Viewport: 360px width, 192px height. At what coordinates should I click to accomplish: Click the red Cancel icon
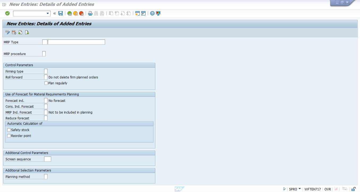[81, 13]
